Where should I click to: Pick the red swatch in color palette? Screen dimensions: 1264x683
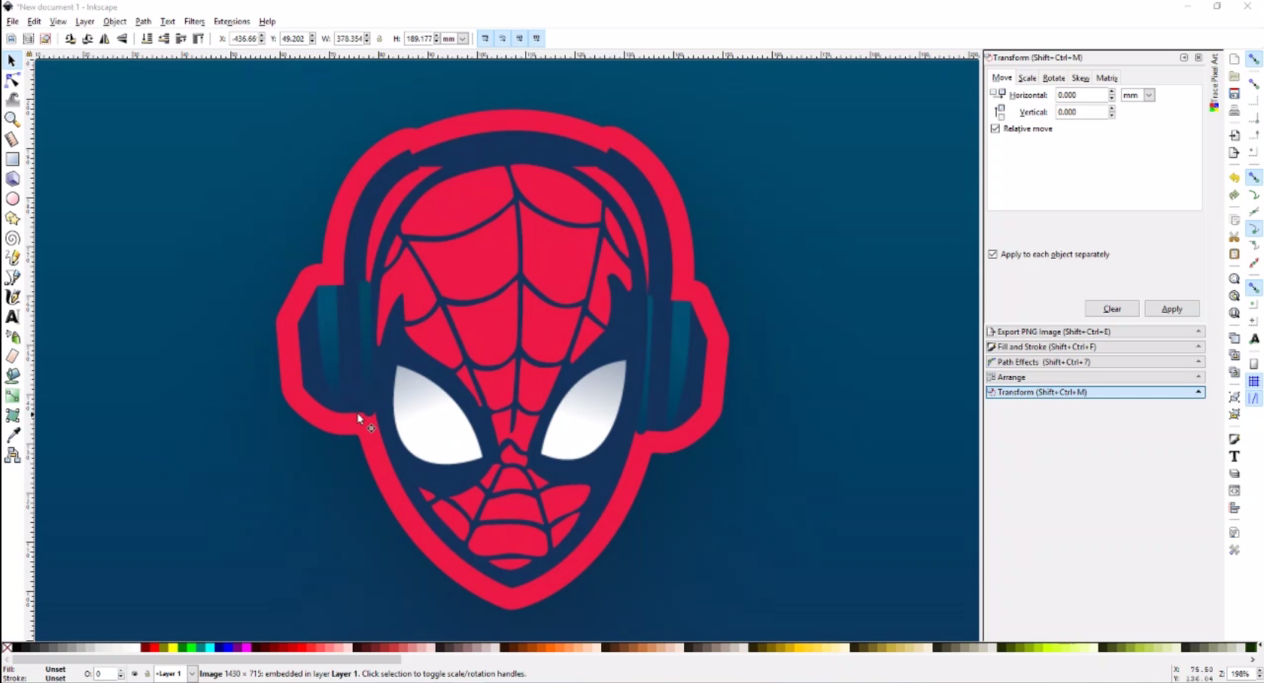point(155,648)
